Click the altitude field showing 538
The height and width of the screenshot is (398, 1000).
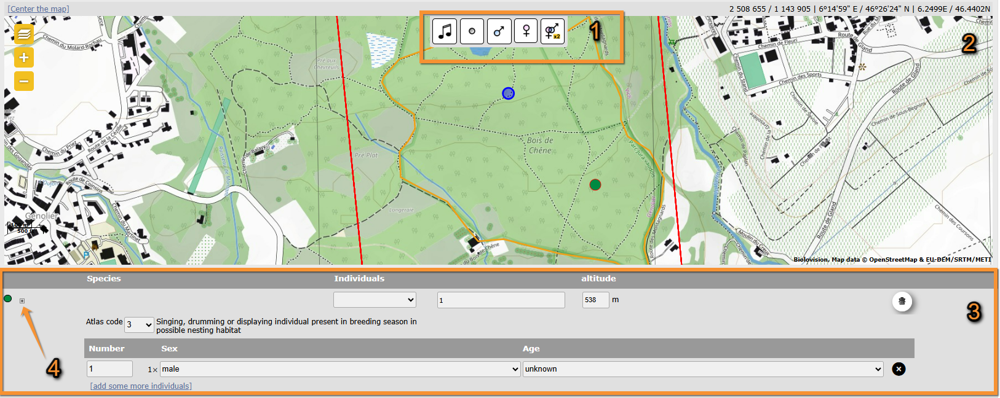[595, 300]
